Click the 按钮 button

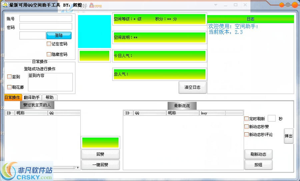[x=258, y=165]
